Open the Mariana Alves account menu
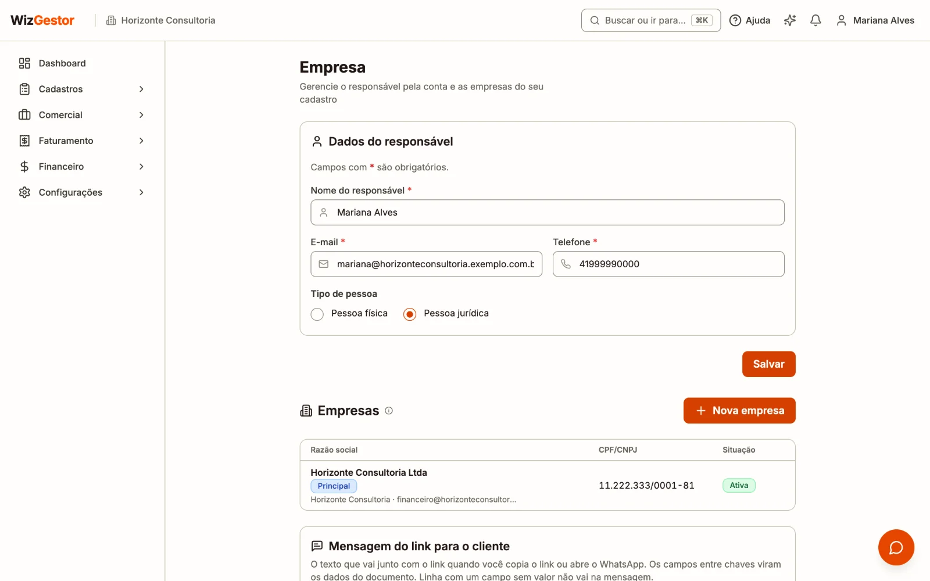 [x=875, y=20]
